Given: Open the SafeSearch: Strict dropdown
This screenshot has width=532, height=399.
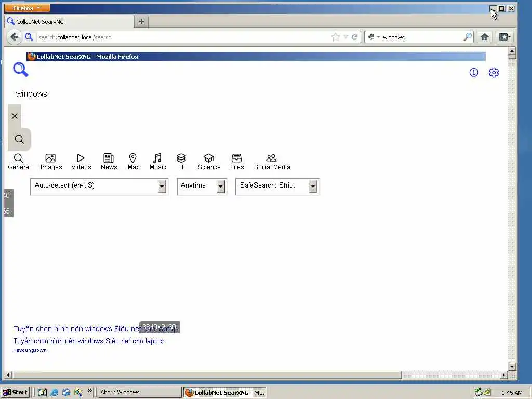Looking at the screenshot, I should tap(277, 187).
